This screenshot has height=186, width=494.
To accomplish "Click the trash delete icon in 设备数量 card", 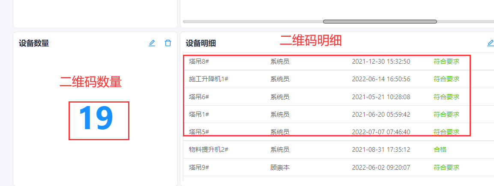I will [168, 43].
